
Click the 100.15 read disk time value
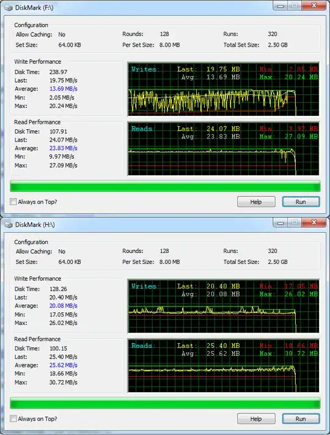(x=59, y=348)
